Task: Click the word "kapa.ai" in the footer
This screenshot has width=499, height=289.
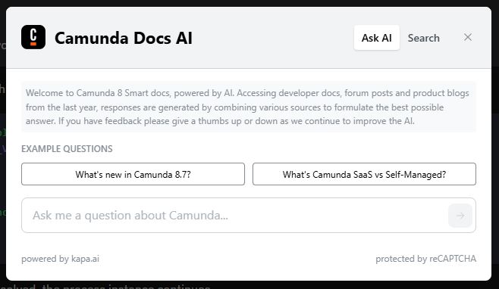Action: tap(85, 259)
